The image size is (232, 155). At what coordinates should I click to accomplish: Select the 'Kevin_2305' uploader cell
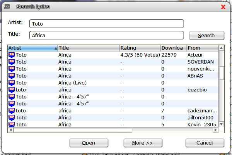point(202,125)
